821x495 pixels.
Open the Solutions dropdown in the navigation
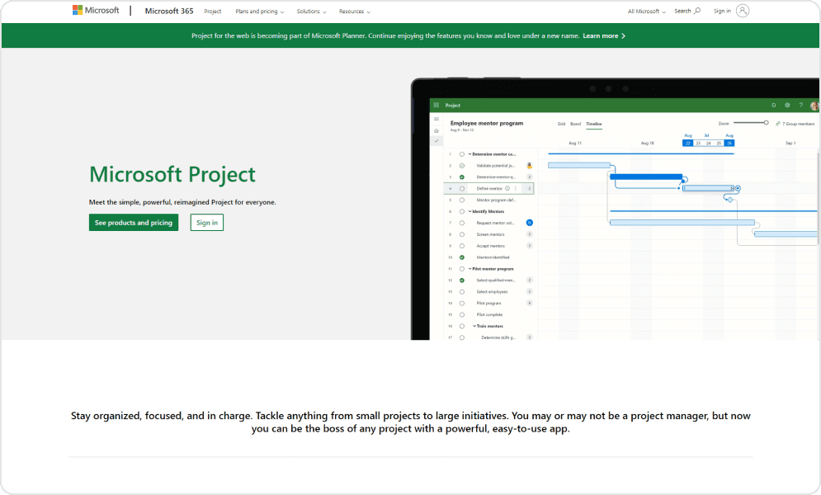(x=311, y=12)
